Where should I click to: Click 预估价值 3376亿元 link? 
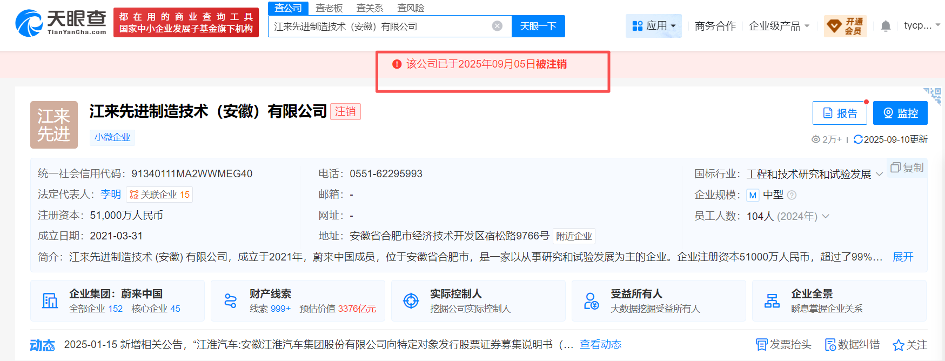338,309
